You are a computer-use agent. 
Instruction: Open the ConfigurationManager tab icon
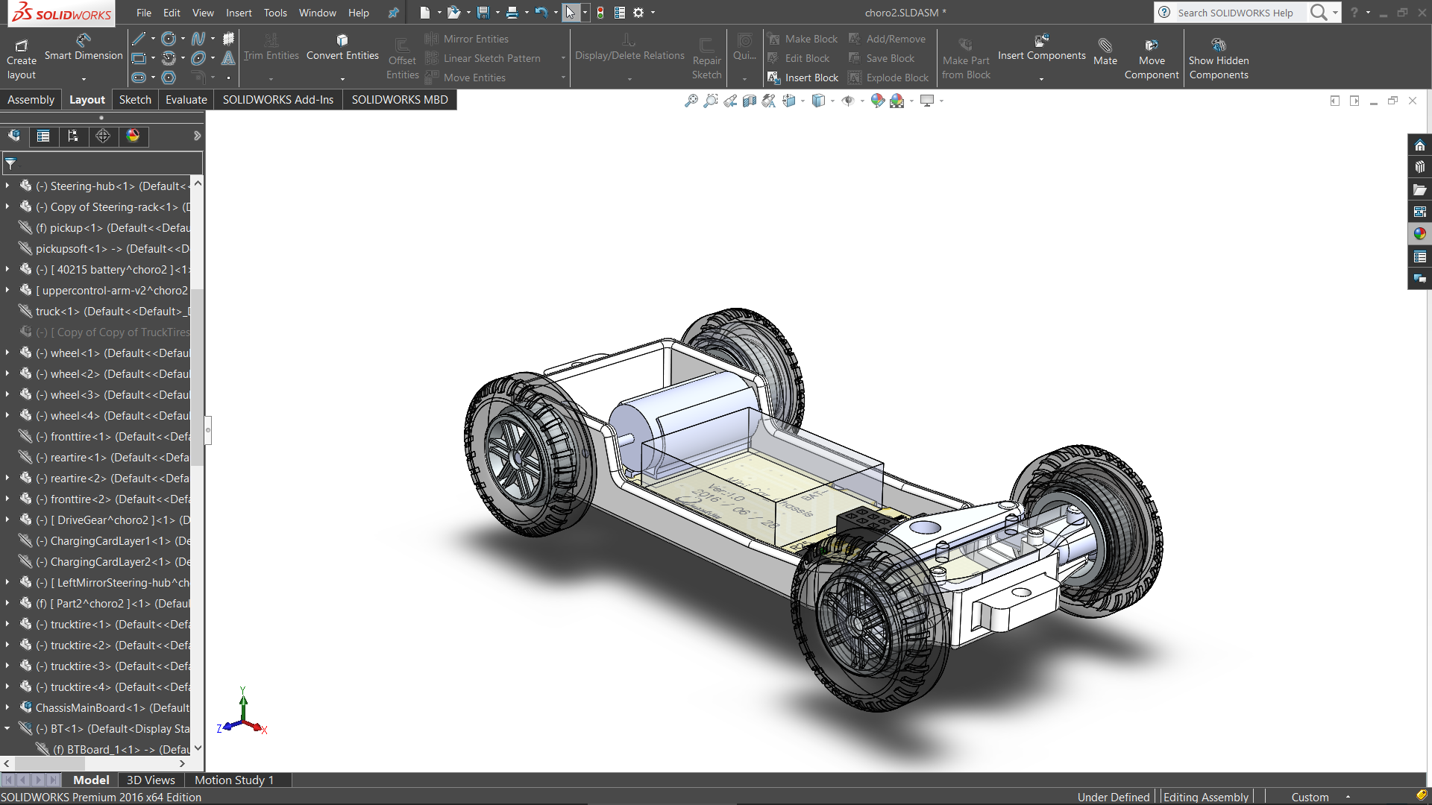(73, 136)
